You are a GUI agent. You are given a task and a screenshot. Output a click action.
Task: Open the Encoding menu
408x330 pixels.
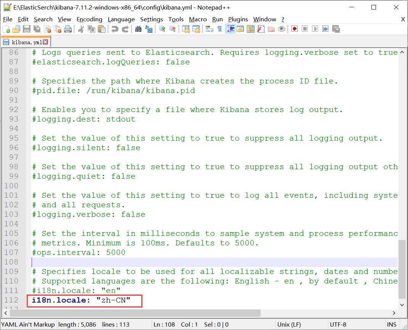90,19
